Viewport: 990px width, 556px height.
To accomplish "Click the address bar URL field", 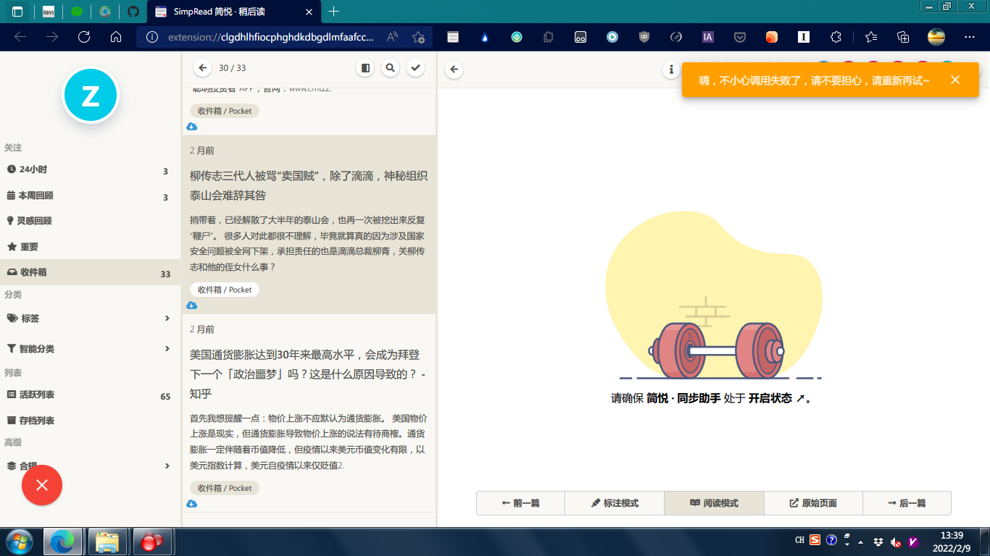I will 271,37.
